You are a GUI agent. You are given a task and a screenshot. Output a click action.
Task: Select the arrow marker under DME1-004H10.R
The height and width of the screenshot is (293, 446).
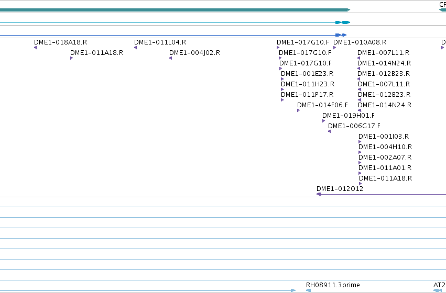tap(360, 152)
